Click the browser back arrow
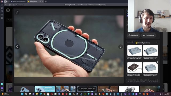The image size is (171, 96). click(x=6, y=5)
